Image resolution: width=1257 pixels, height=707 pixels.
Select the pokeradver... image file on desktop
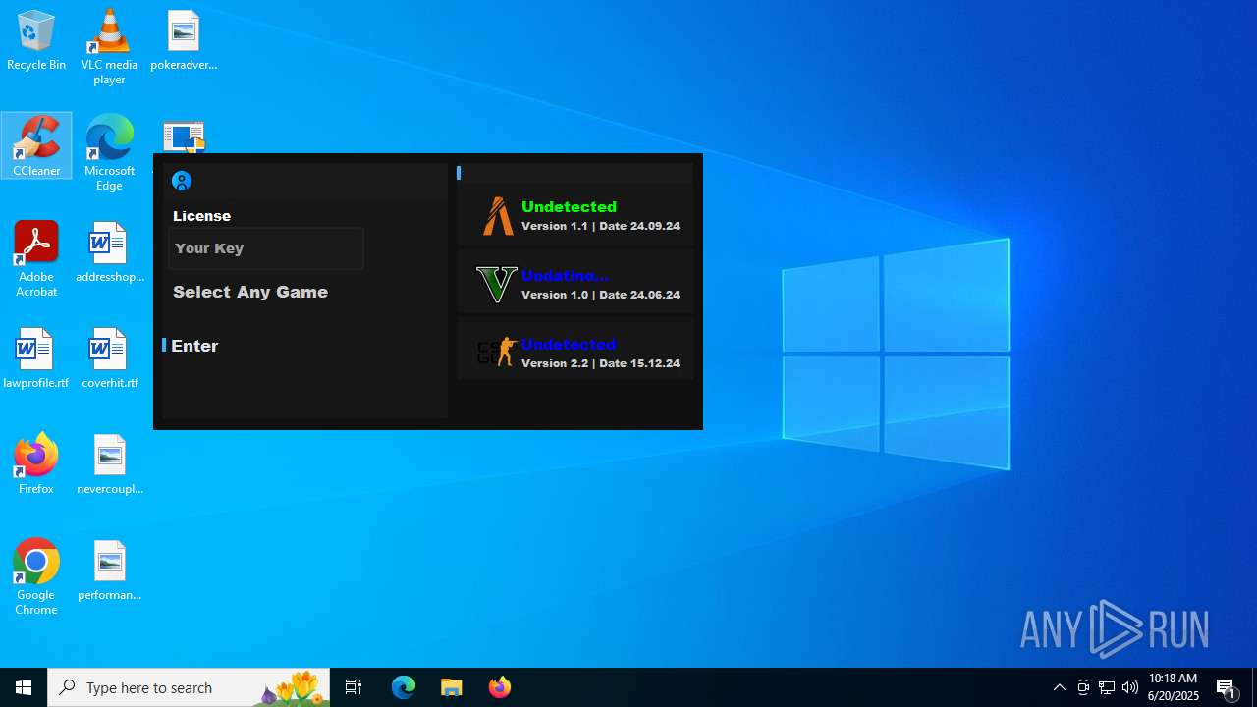(x=184, y=41)
